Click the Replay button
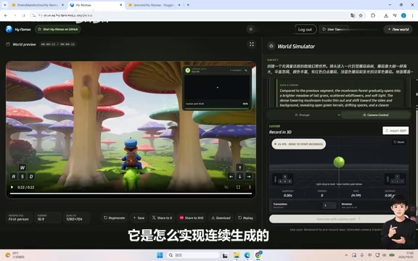This screenshot has height=261, width=418. point(245,217)
